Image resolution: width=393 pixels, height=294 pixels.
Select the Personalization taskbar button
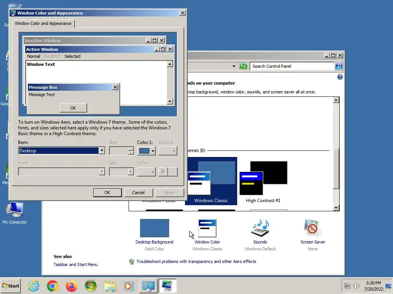point(167,286)
